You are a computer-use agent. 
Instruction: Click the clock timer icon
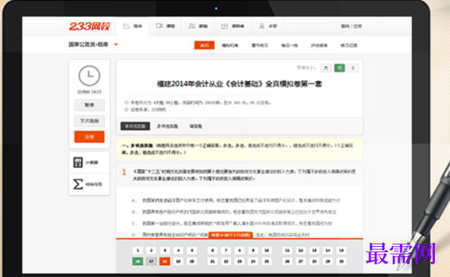89,76
